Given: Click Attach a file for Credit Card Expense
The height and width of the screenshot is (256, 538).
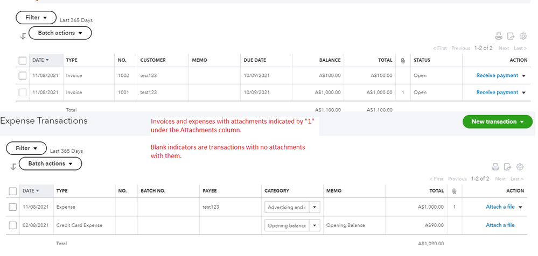Looking at the screenshot, I should coord(500,225).
